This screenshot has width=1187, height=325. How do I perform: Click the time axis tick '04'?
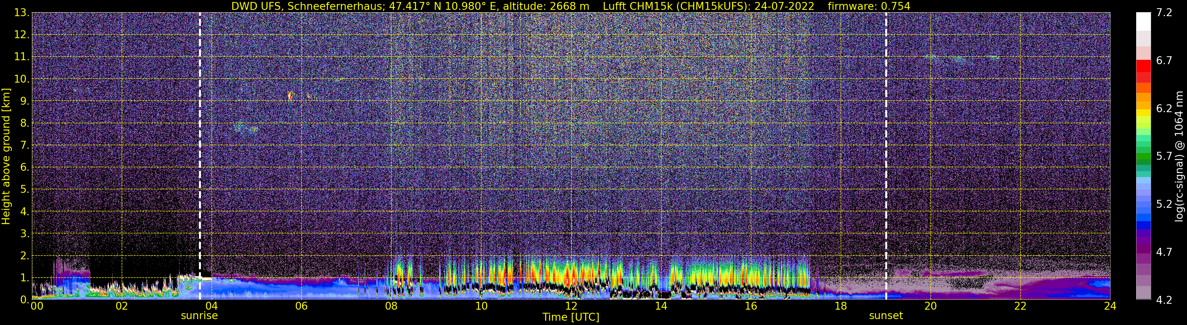tap(212, 306)
